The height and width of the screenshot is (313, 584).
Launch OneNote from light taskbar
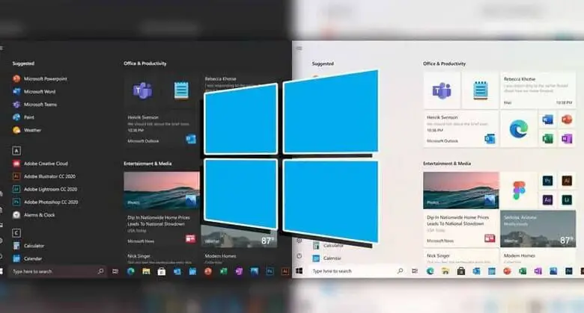click(x=538, y=271)
